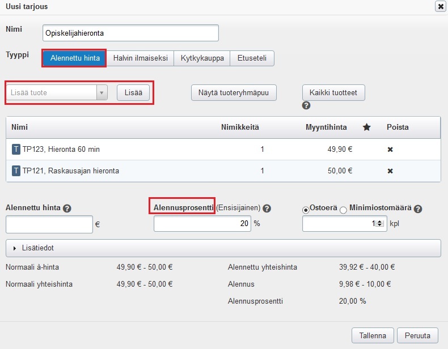The height and width of the screenshot is (349, 448).
Task: Click the T icon of TP123
Action: pyautogui.click(x=16, y=150)
